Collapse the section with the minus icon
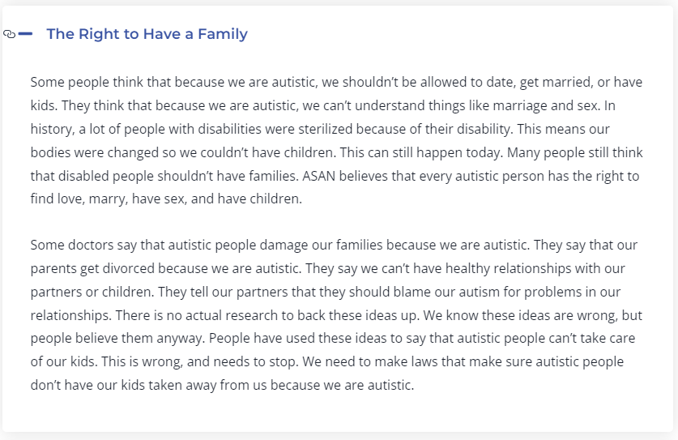This screenshot has height=440, width=678. 25,34
